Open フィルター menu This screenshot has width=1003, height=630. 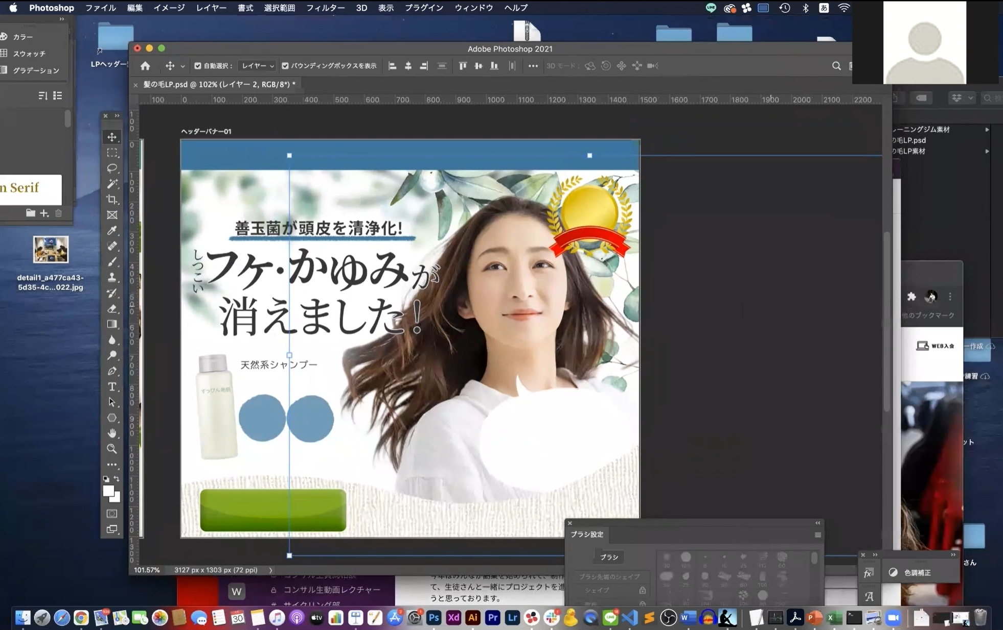coord(325,8)
